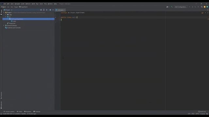Open the Code menu
Viewport: 209px width, 117px height.
[23, 4]
